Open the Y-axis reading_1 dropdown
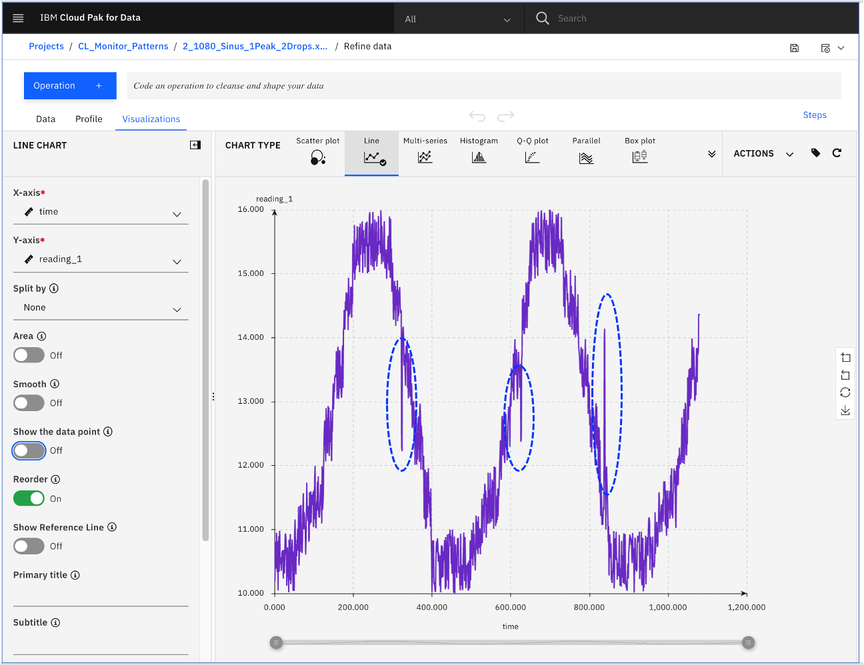 pos(101,260)
